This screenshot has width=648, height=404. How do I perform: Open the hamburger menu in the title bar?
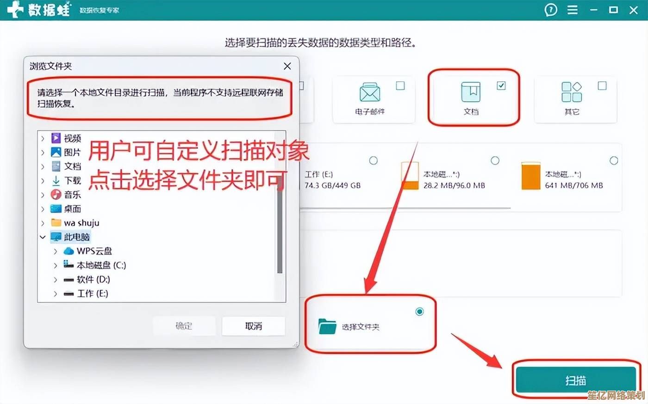[x=572, y=10]
